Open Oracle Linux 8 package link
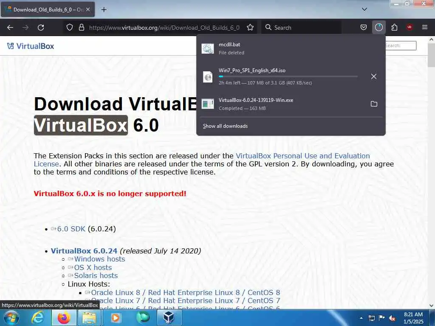 (x=185, y=292)
